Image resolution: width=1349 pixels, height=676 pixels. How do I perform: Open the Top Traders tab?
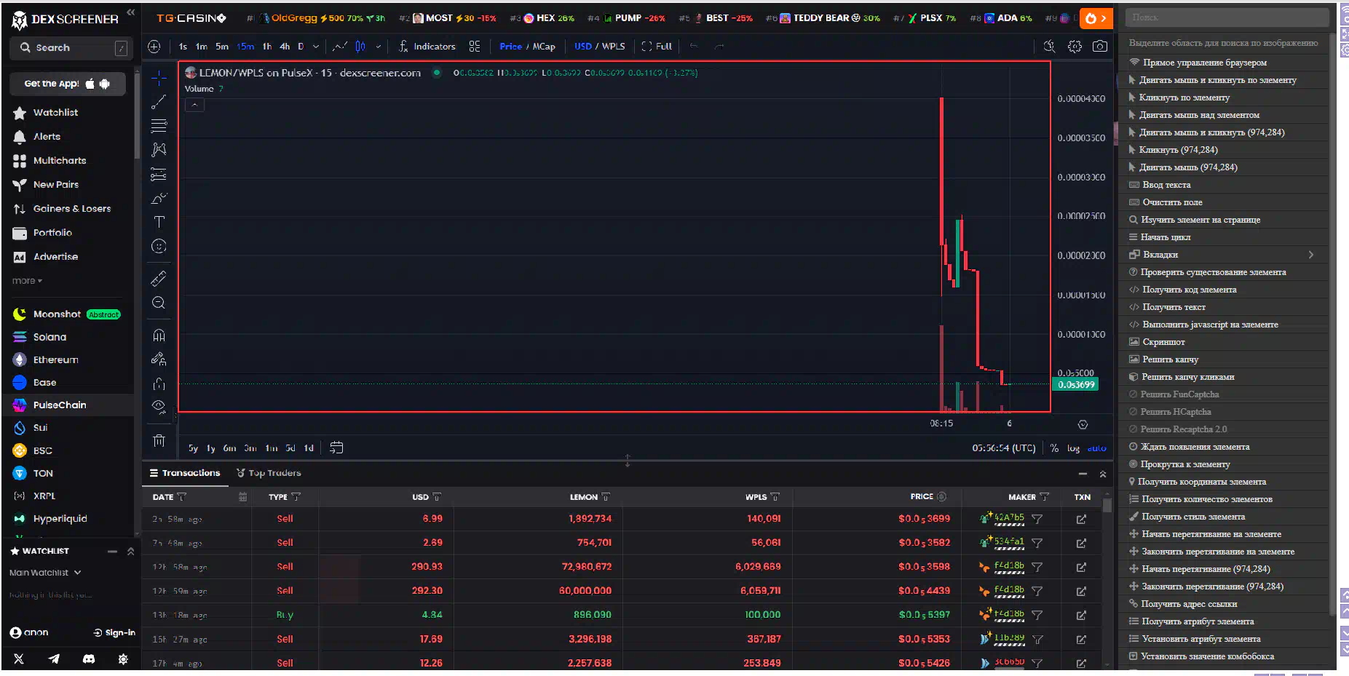click(x=269, y=473)
